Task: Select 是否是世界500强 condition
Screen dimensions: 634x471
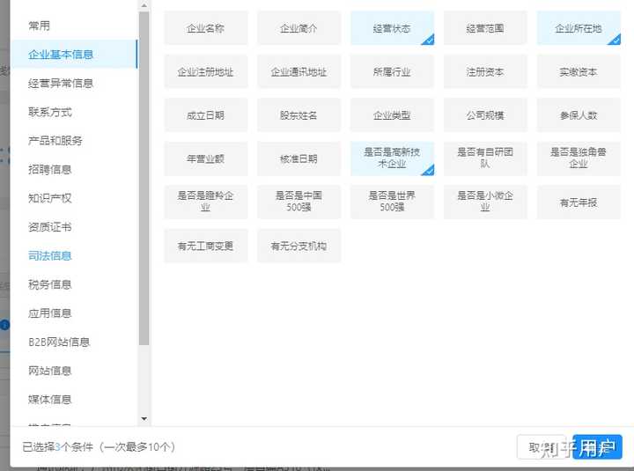Action: coord(392,202)
